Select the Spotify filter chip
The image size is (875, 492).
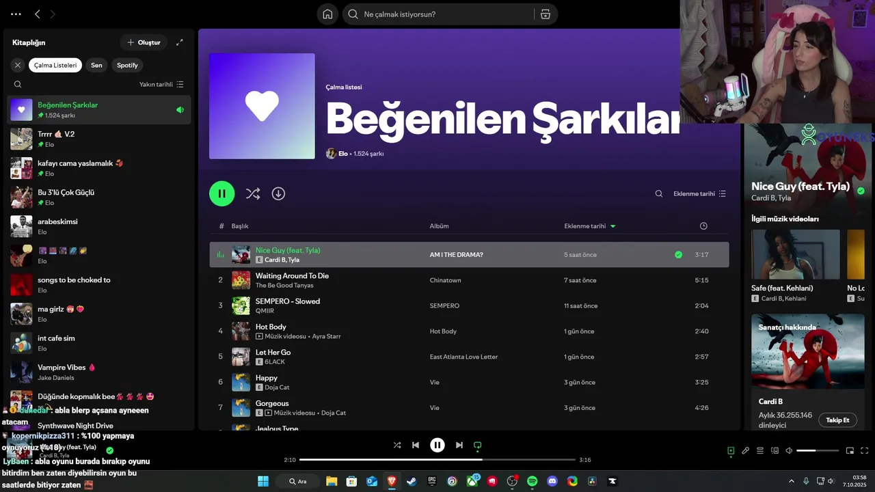tap(127, 66)
